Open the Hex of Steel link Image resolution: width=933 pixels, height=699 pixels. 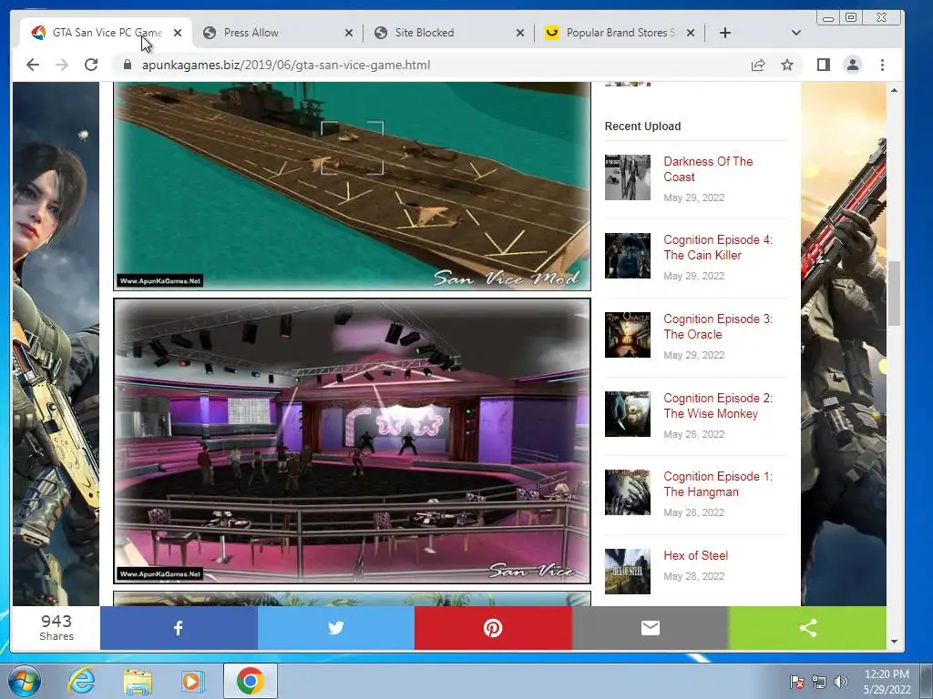click(695, 555)
